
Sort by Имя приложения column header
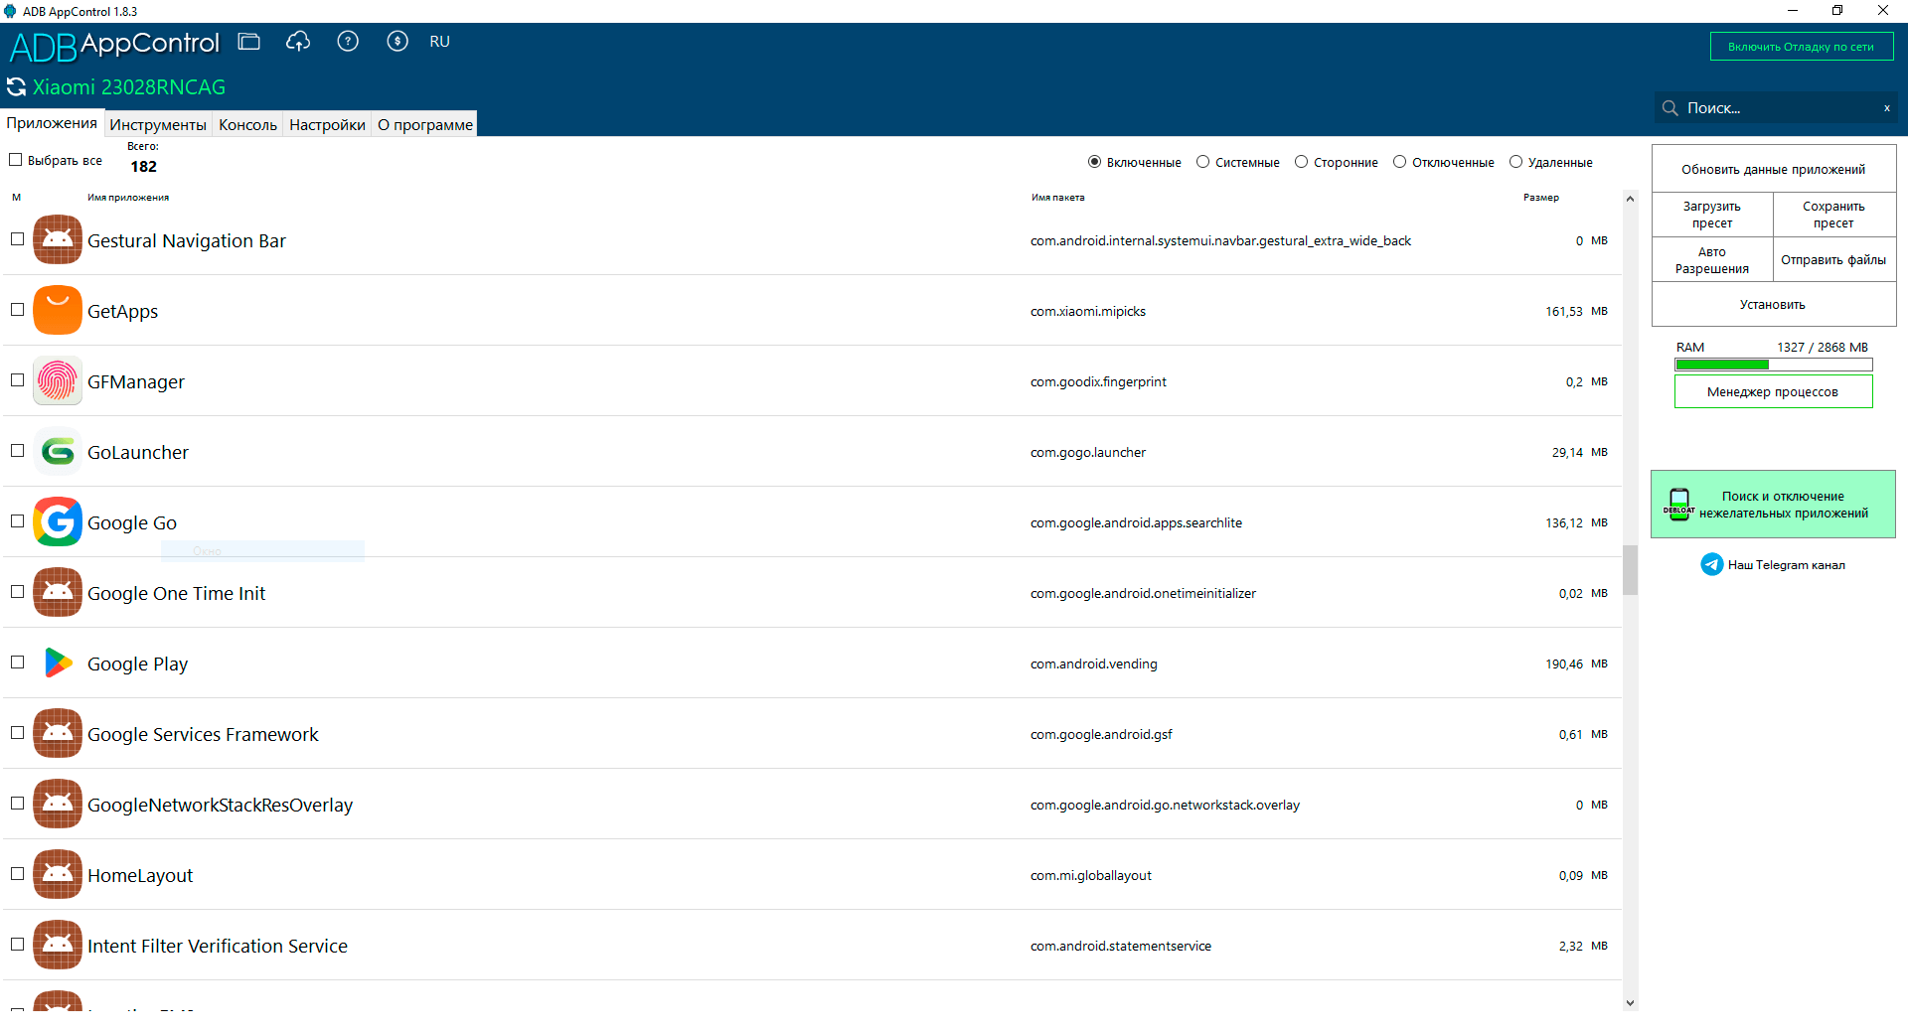[x=128, y=198]
